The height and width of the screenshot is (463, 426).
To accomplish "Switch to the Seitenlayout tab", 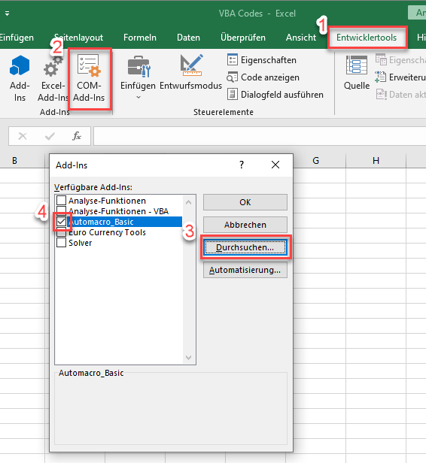I will point(78,38).
